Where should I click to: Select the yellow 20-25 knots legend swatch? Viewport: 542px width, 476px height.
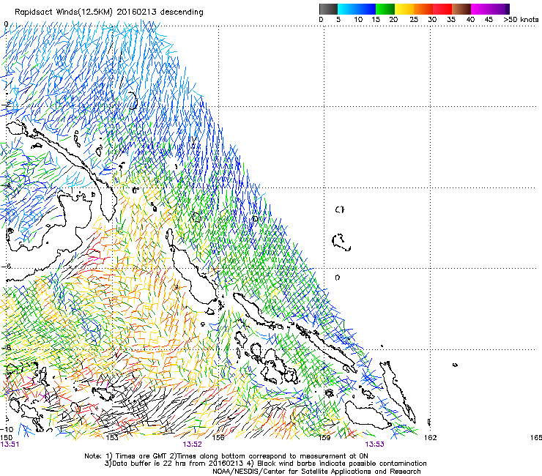404,9
